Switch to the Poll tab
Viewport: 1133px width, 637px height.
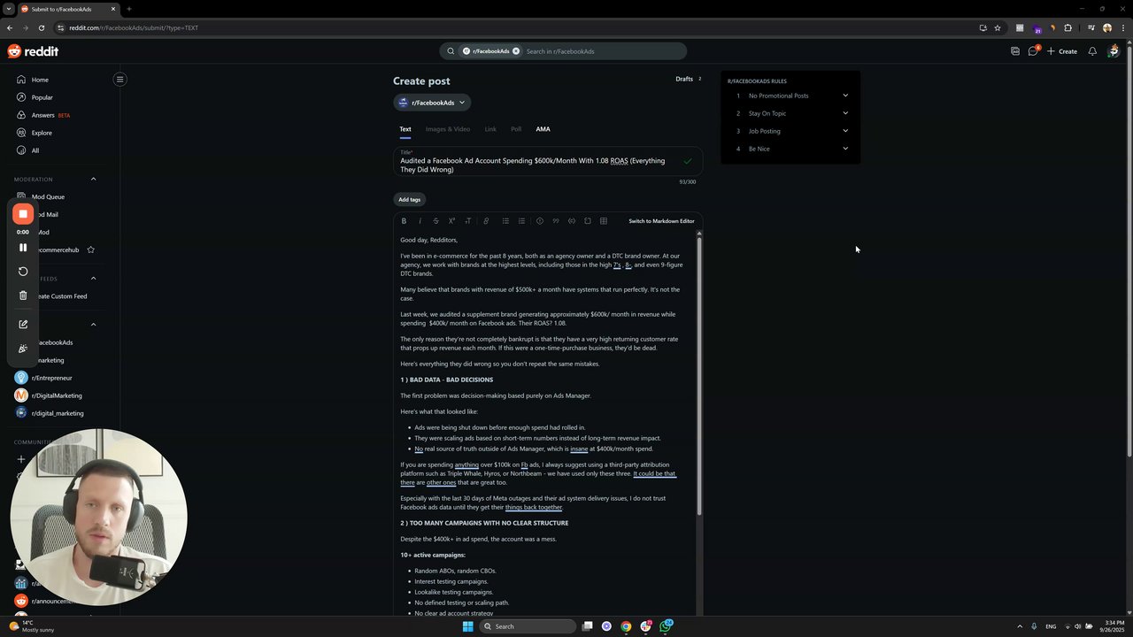(516, 129)
